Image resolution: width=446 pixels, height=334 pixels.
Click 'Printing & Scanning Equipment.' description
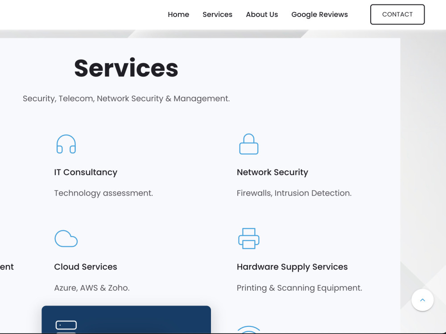(x=299, y=288)
